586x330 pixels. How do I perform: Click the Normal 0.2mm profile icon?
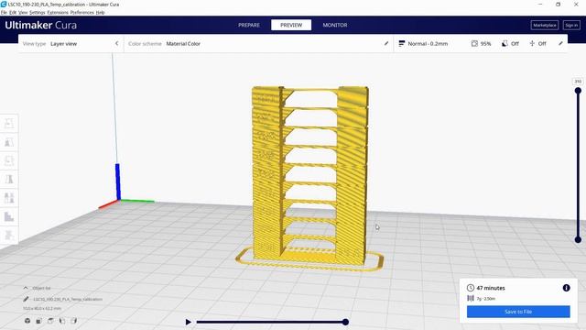tap(401, 43)
